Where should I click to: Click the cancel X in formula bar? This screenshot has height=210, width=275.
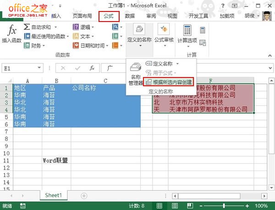point(63,68)
